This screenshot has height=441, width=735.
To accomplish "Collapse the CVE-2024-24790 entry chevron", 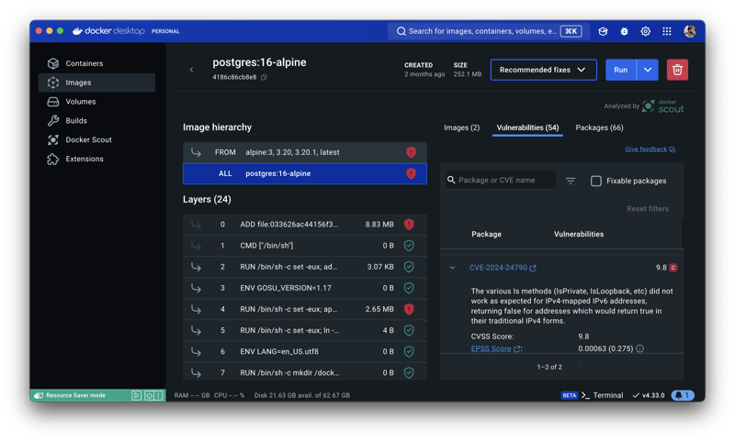I will tap(452, 268).
